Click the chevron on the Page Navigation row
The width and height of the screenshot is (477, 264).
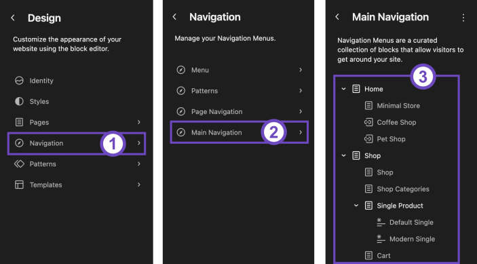point(301,111)
